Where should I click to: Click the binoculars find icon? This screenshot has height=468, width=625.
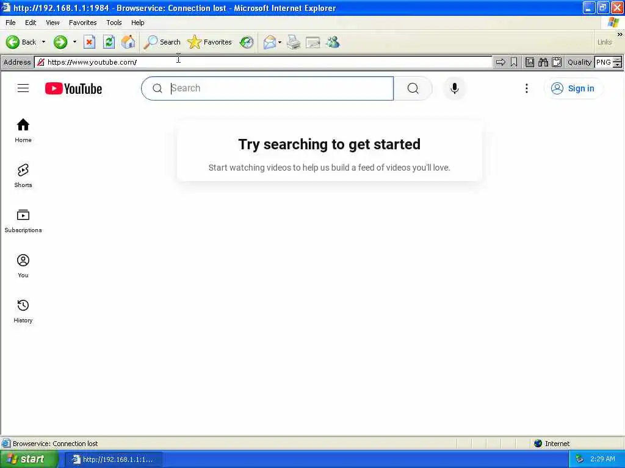pyautogui.click(x=543, y=62)
